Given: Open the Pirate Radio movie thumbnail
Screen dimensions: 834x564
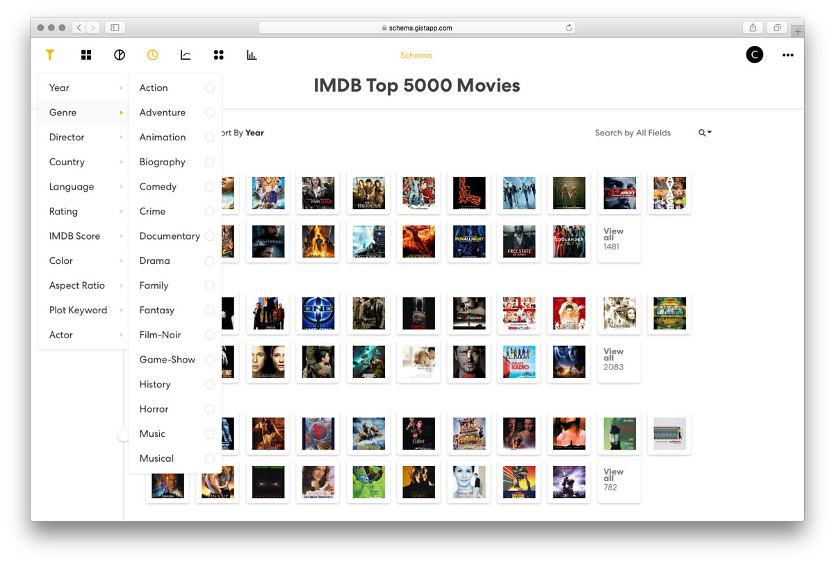Looking at the screenshot, I should (x=519, y=361).
